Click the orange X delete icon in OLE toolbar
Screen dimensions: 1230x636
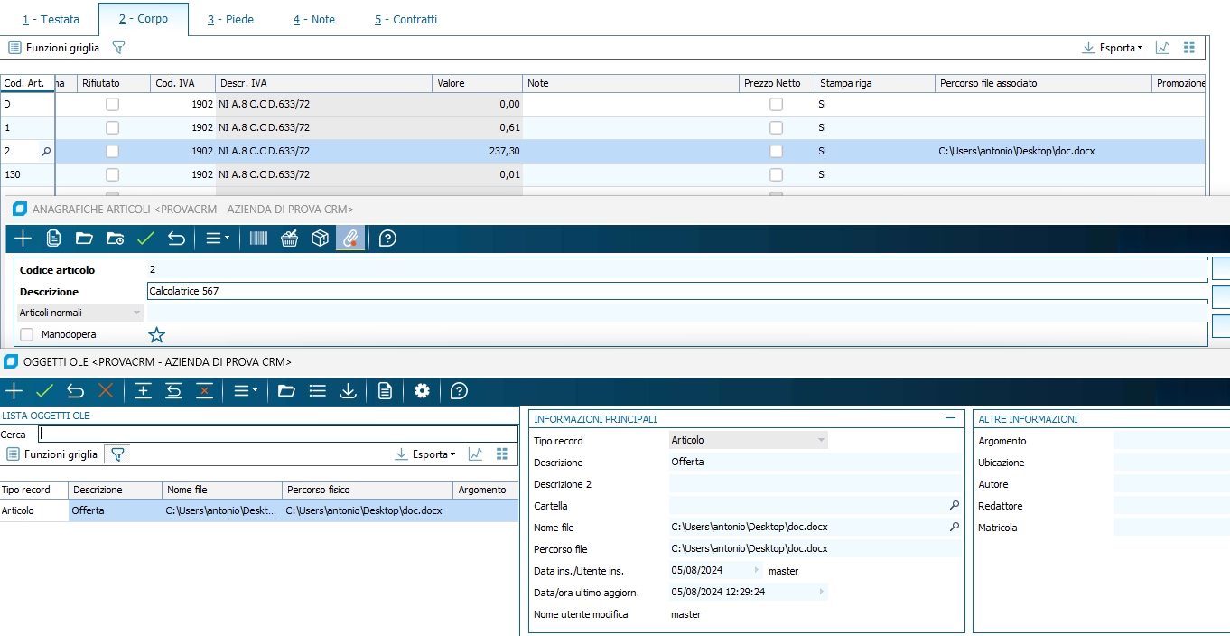point(106,391)
